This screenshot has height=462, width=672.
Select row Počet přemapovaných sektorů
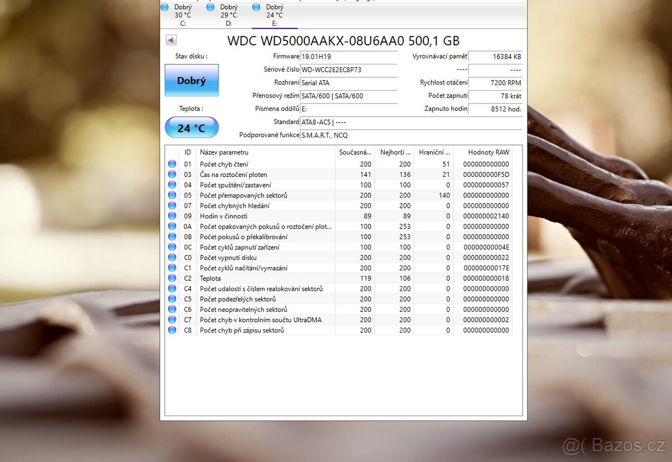click(339, 195)
